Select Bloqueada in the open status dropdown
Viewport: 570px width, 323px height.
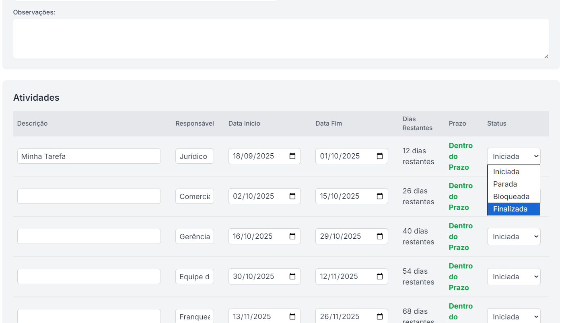click(x=510, y=196)
